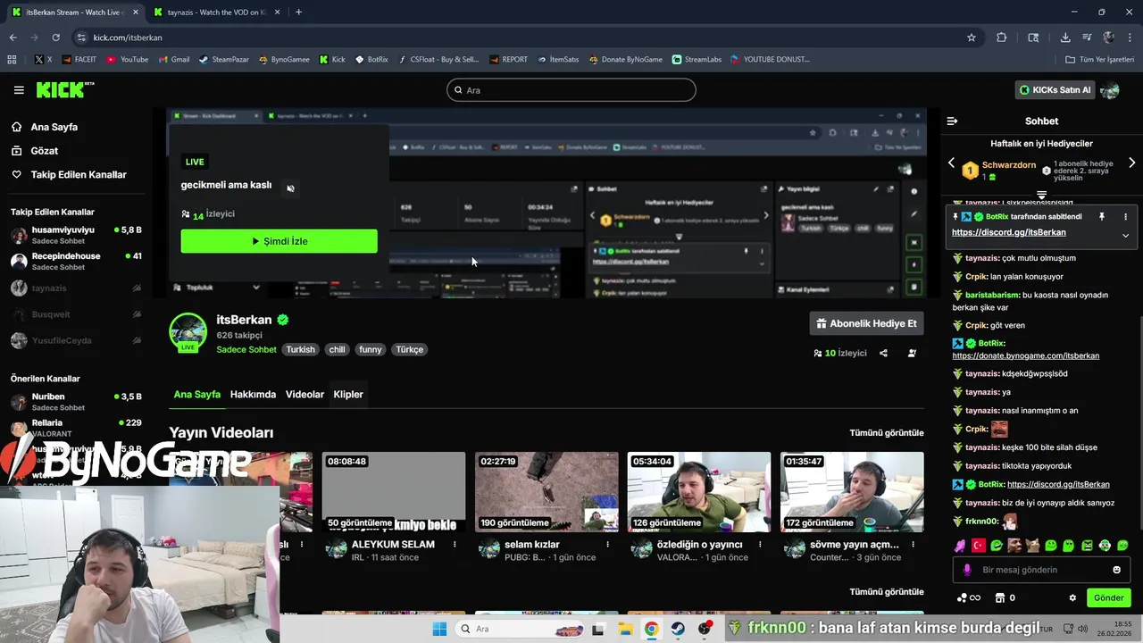Show next weekly gifter arrow
Screen dimensions: 1143x643
point(1132,163)
